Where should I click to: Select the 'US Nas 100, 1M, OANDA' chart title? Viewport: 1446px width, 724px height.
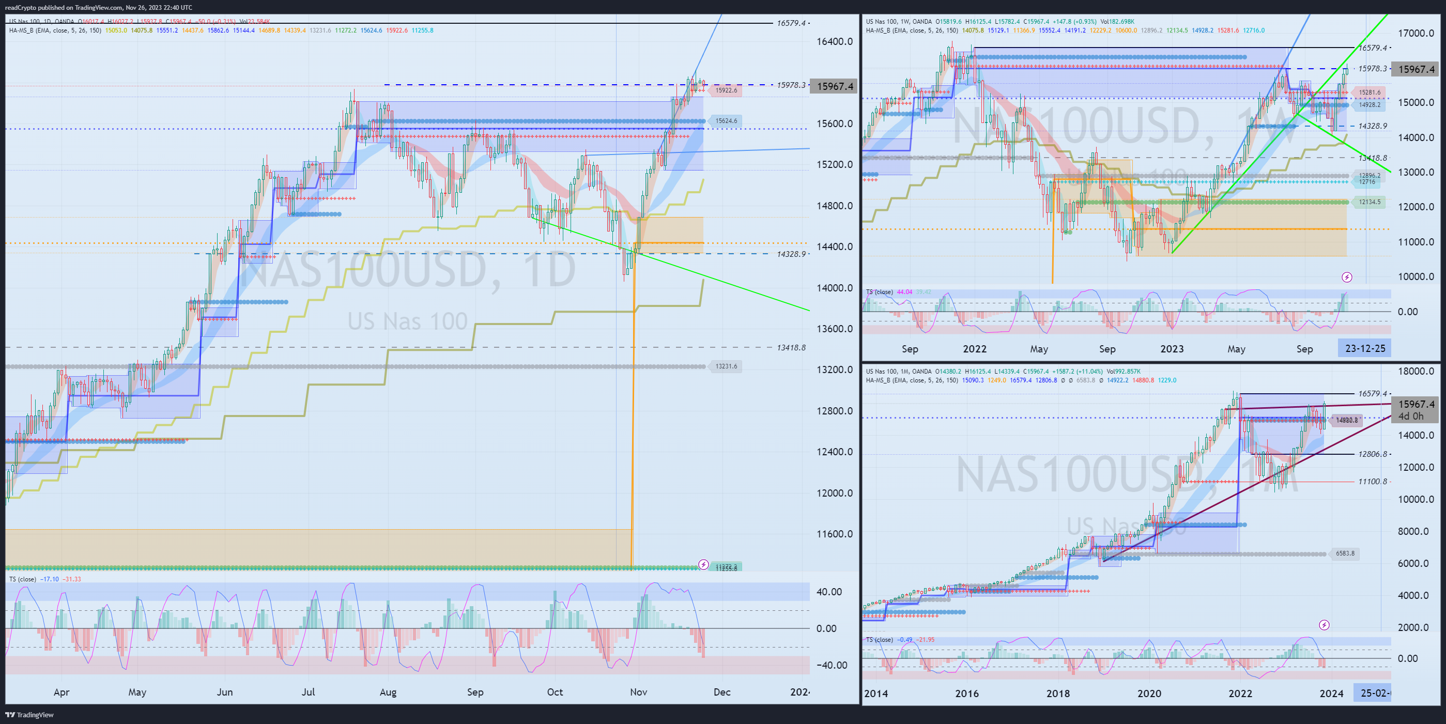click(x=899, y=371)
